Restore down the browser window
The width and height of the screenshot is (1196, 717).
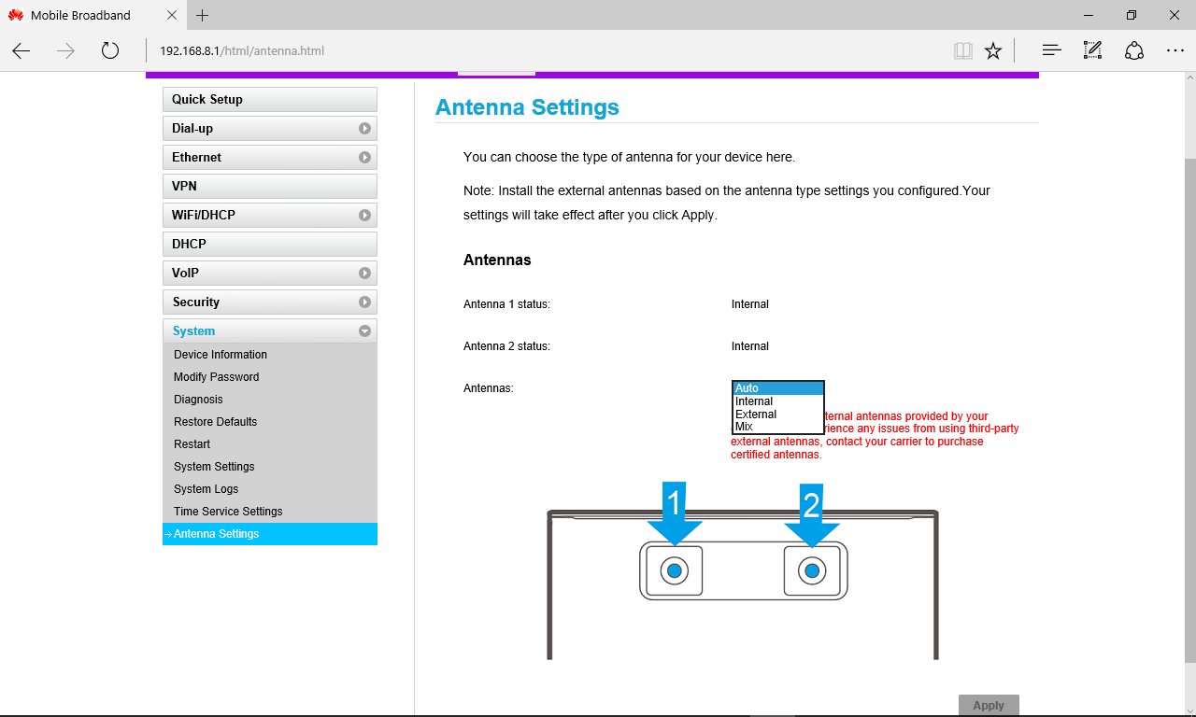click(1132, 15)
